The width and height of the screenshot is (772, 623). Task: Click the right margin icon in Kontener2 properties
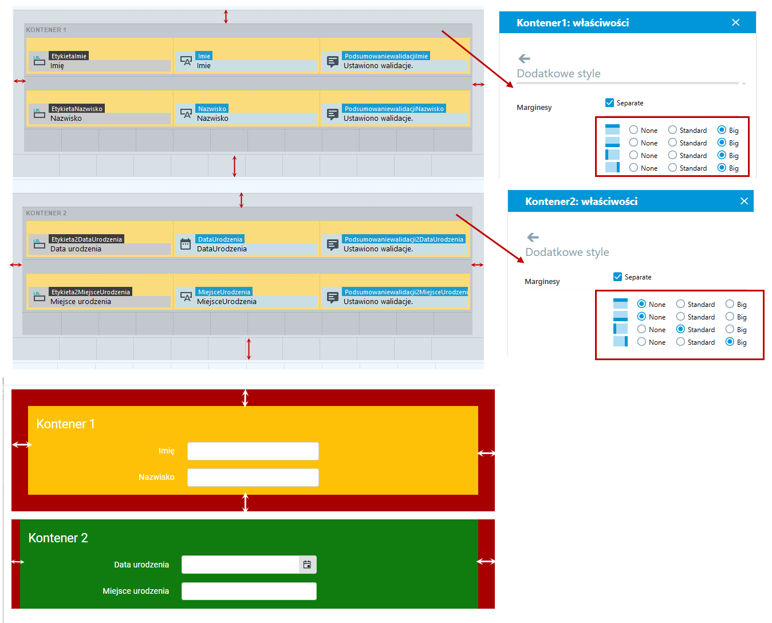coord(620,342)
